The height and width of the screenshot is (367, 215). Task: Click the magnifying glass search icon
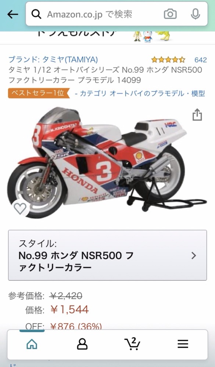(x=36, y=14)
